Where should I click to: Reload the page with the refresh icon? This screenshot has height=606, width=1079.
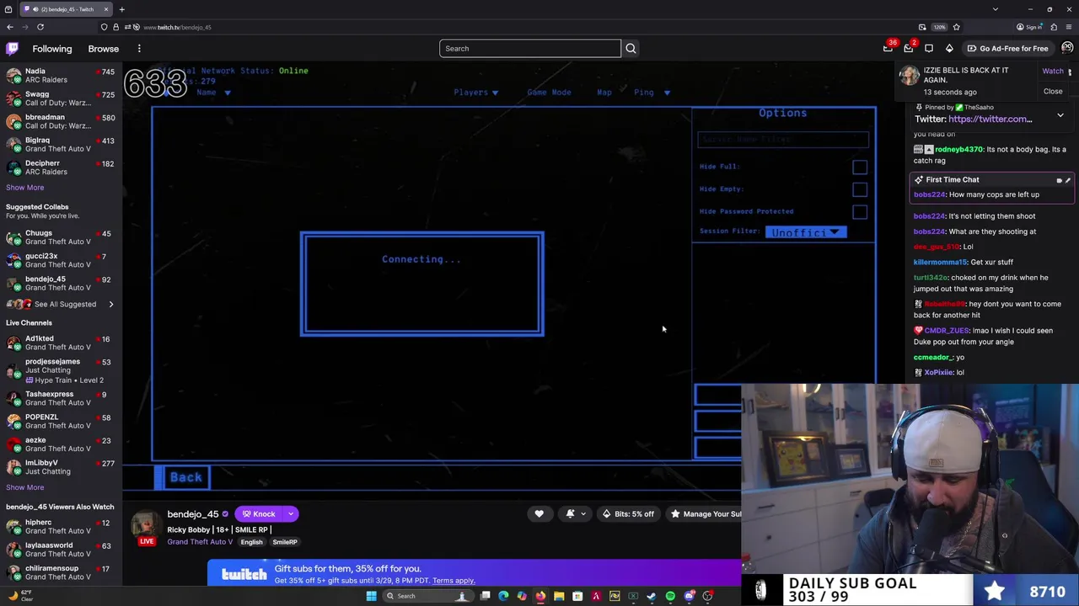[x=40, y=27]
